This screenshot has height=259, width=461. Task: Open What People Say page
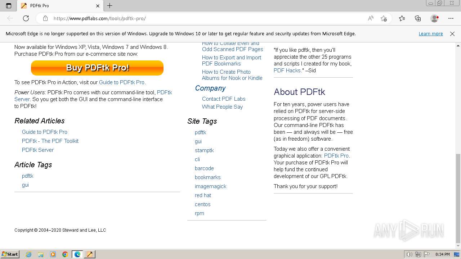coord(222,107)
